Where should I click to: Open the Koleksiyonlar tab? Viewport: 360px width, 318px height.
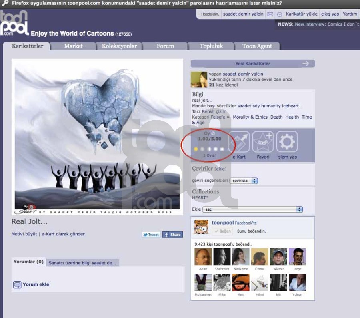pyautogui.click(x=119, y=46)
